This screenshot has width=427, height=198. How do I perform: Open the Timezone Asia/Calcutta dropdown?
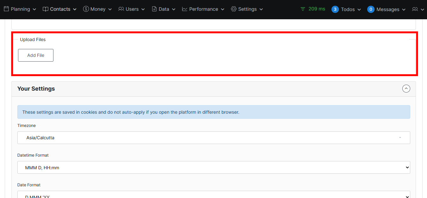point(213,138)
